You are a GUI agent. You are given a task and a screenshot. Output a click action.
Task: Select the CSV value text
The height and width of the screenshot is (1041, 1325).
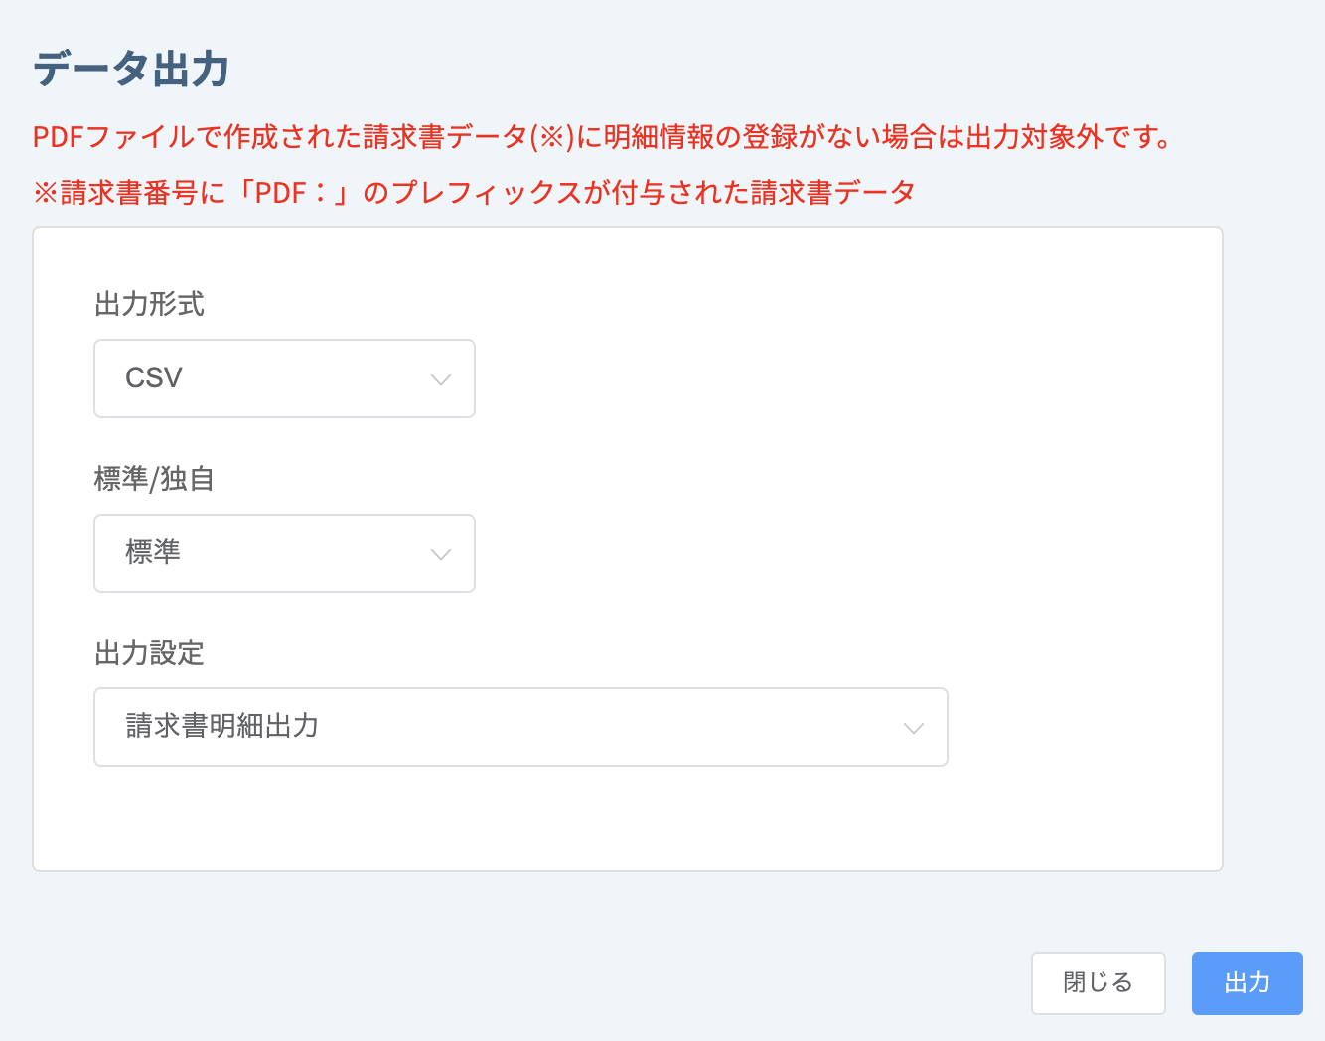(x=154, y=377)
